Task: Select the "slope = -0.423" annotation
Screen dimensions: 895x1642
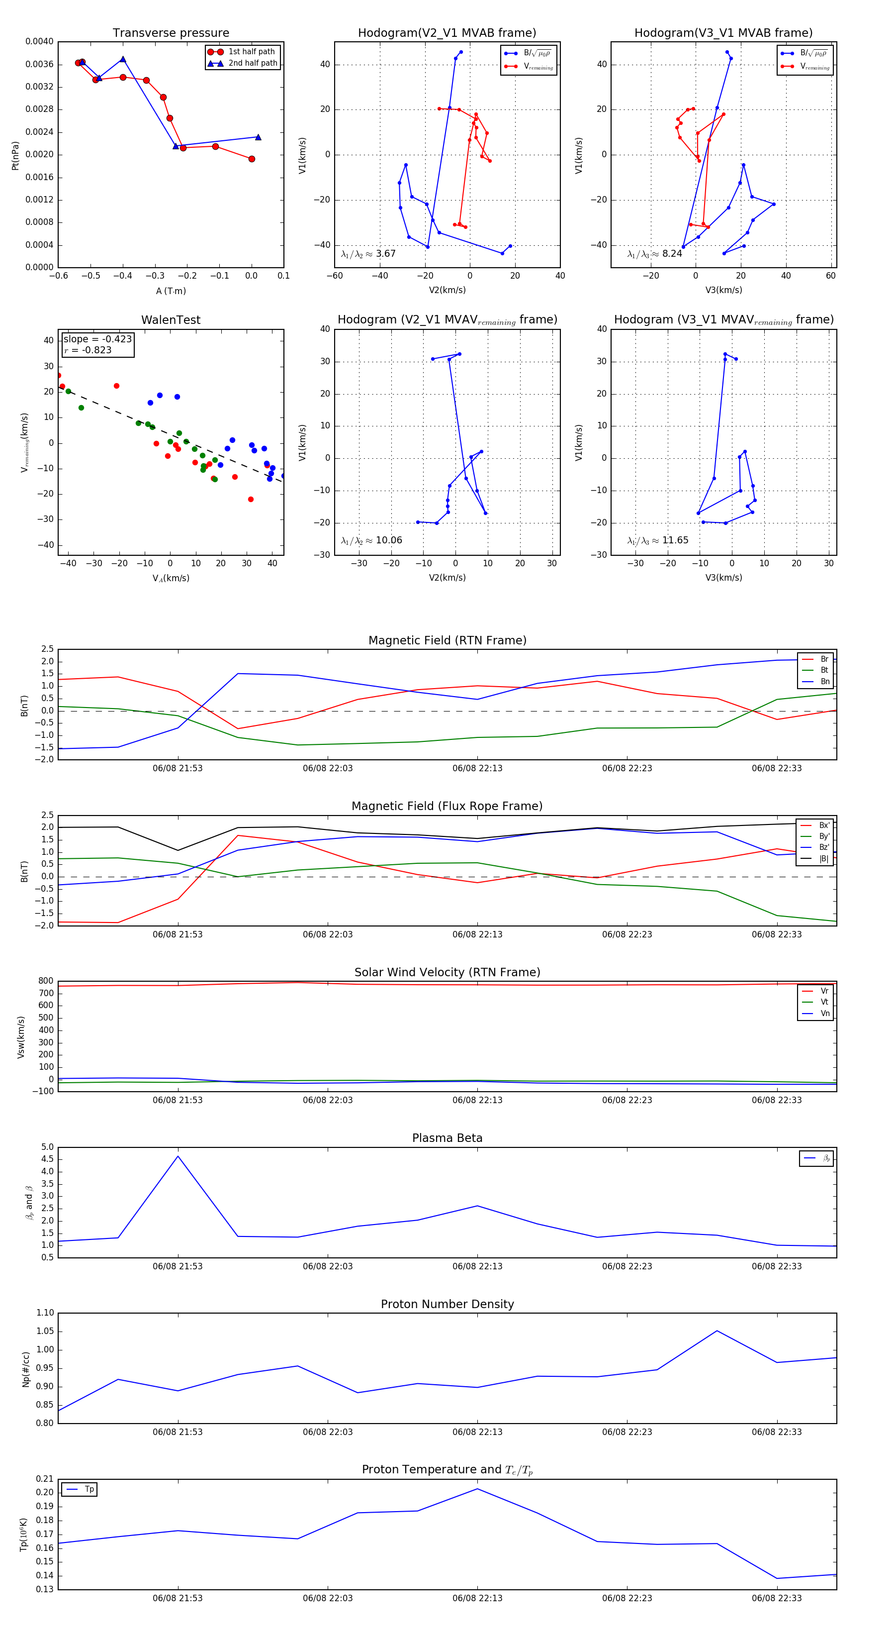Action: coord(97,339)
